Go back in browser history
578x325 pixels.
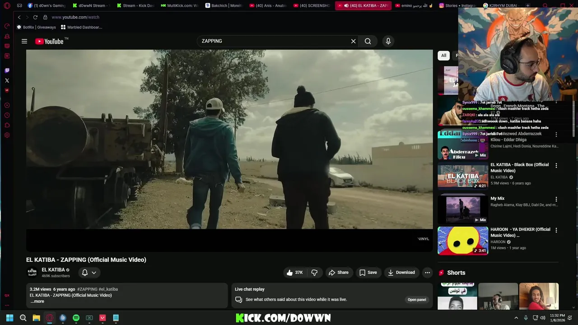tap(19, 17)
